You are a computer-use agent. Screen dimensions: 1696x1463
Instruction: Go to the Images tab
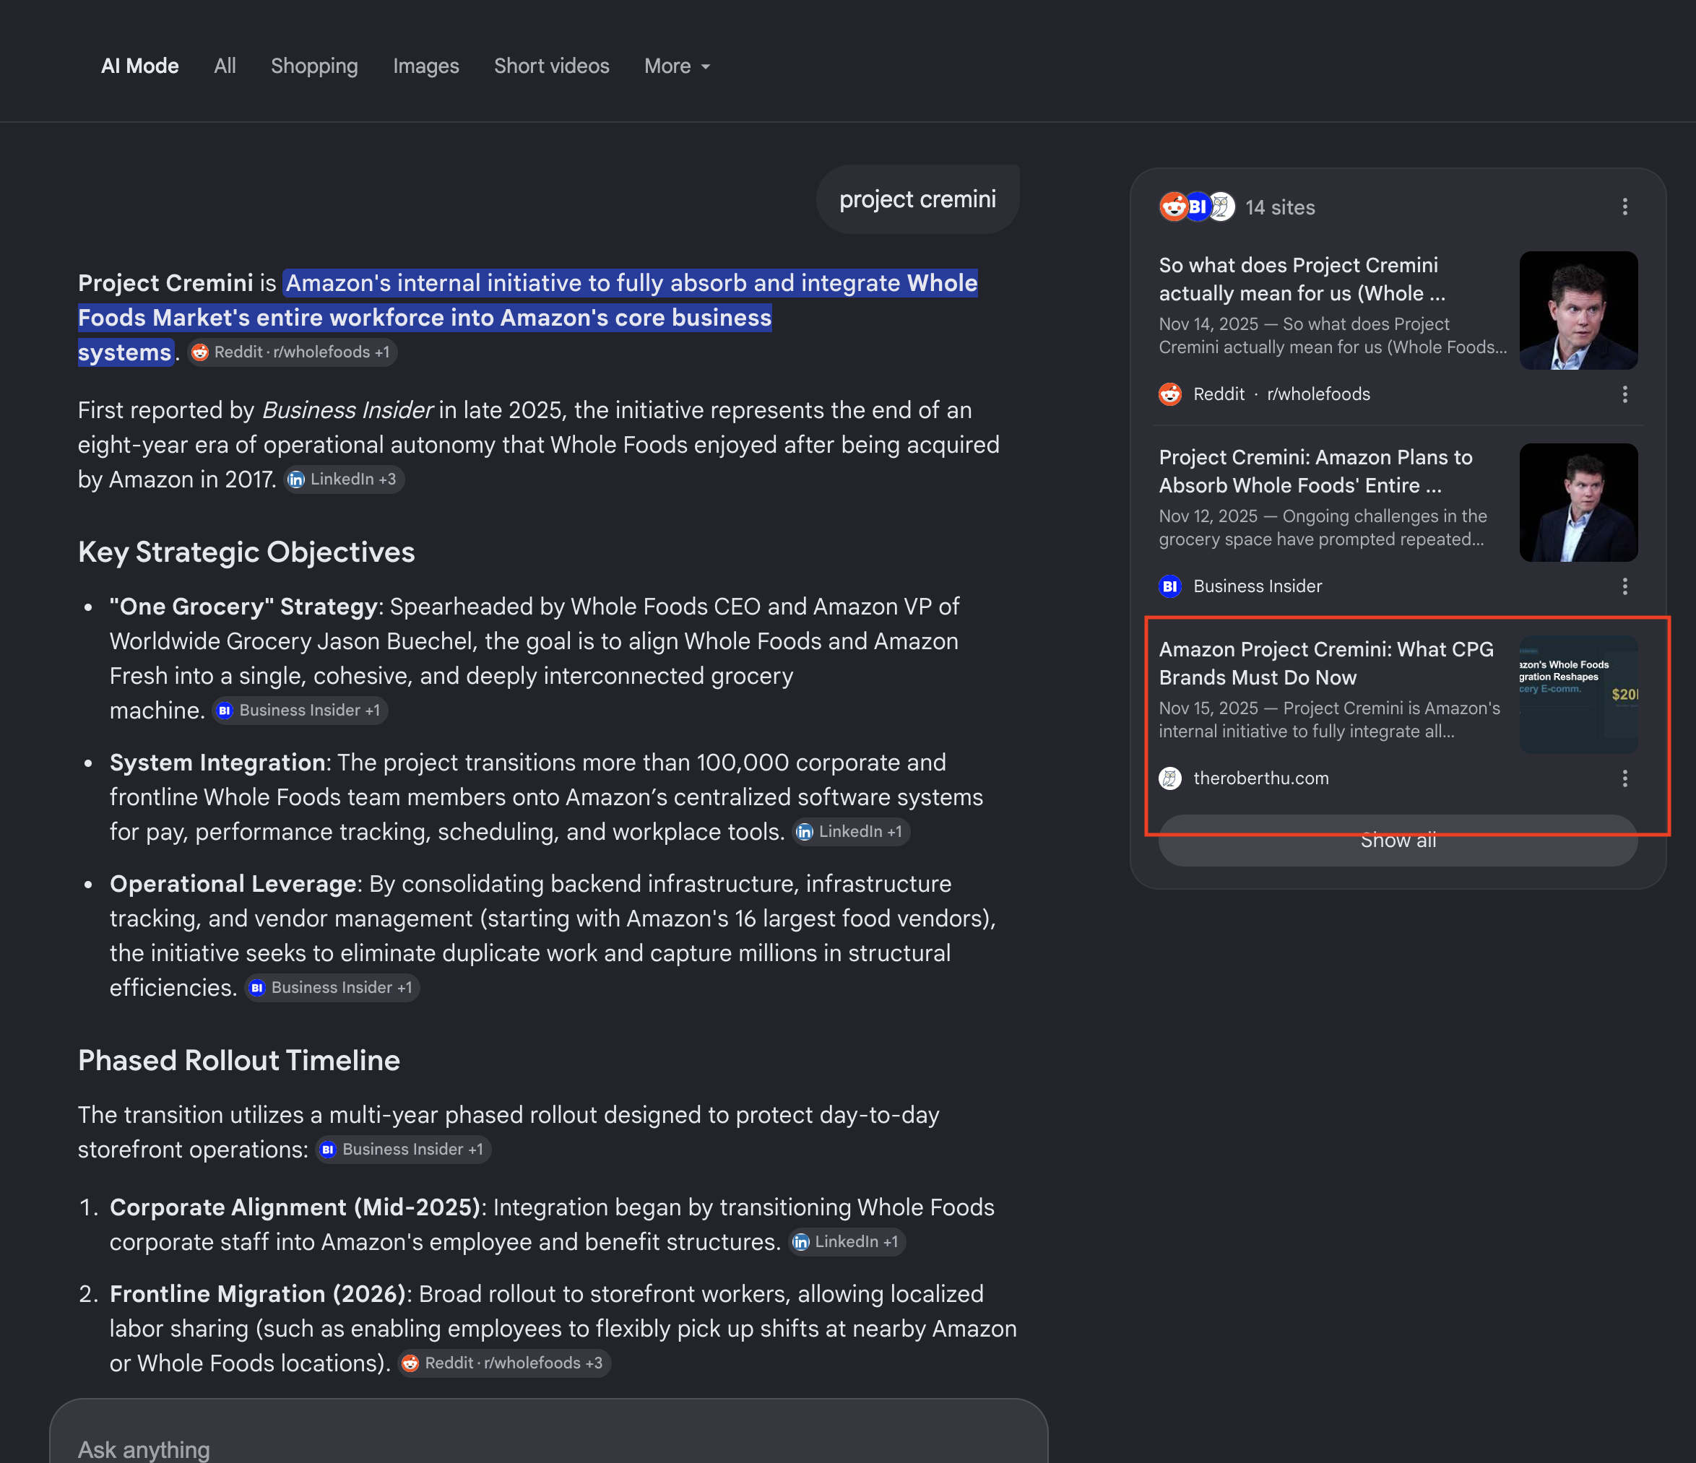click(x=425, y=66)
